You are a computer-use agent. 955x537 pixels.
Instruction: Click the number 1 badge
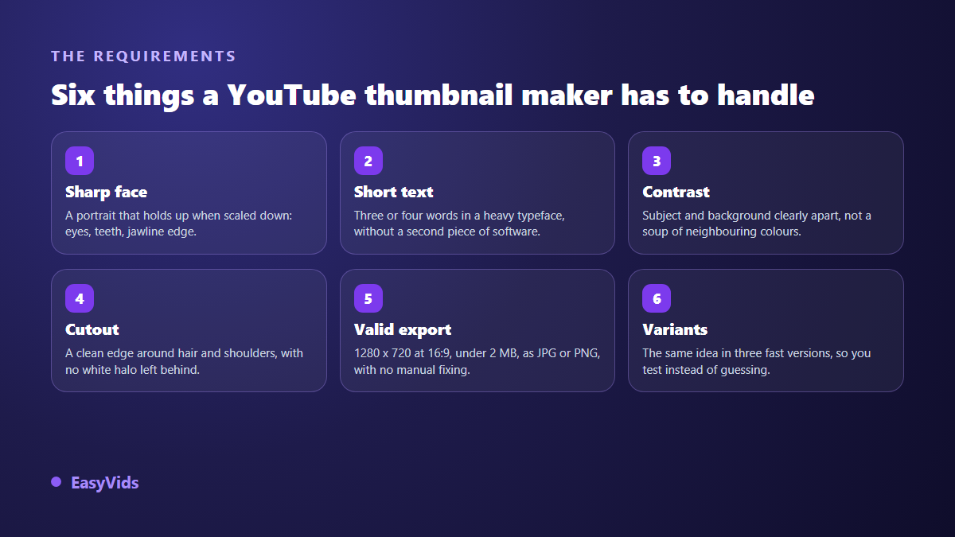pos(80,161)
